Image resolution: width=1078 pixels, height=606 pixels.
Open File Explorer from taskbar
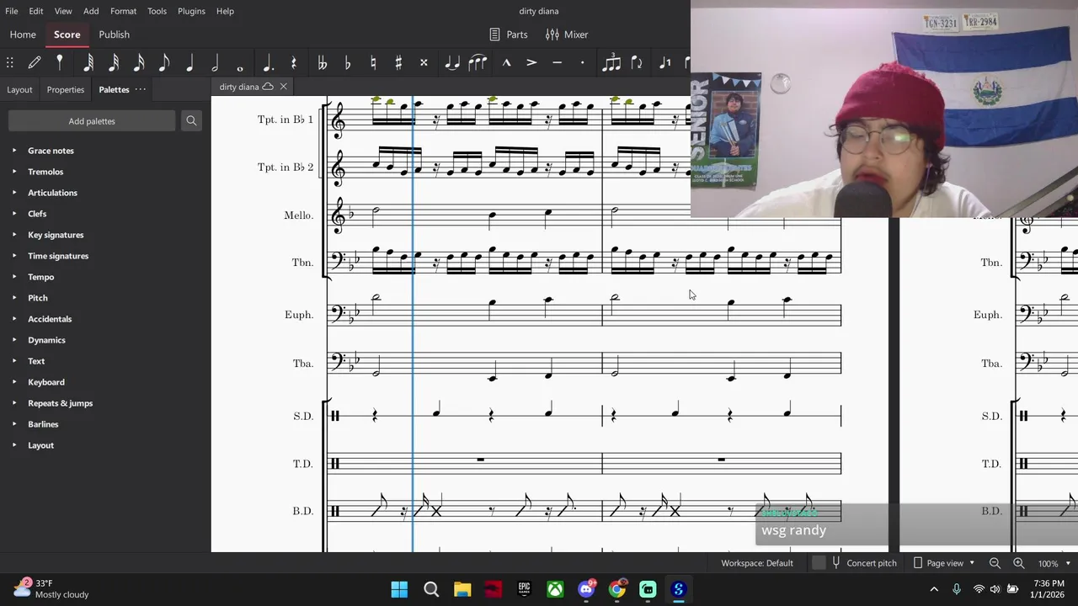462,589
